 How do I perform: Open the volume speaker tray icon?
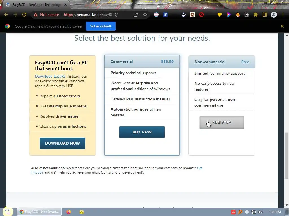(260, 212)
